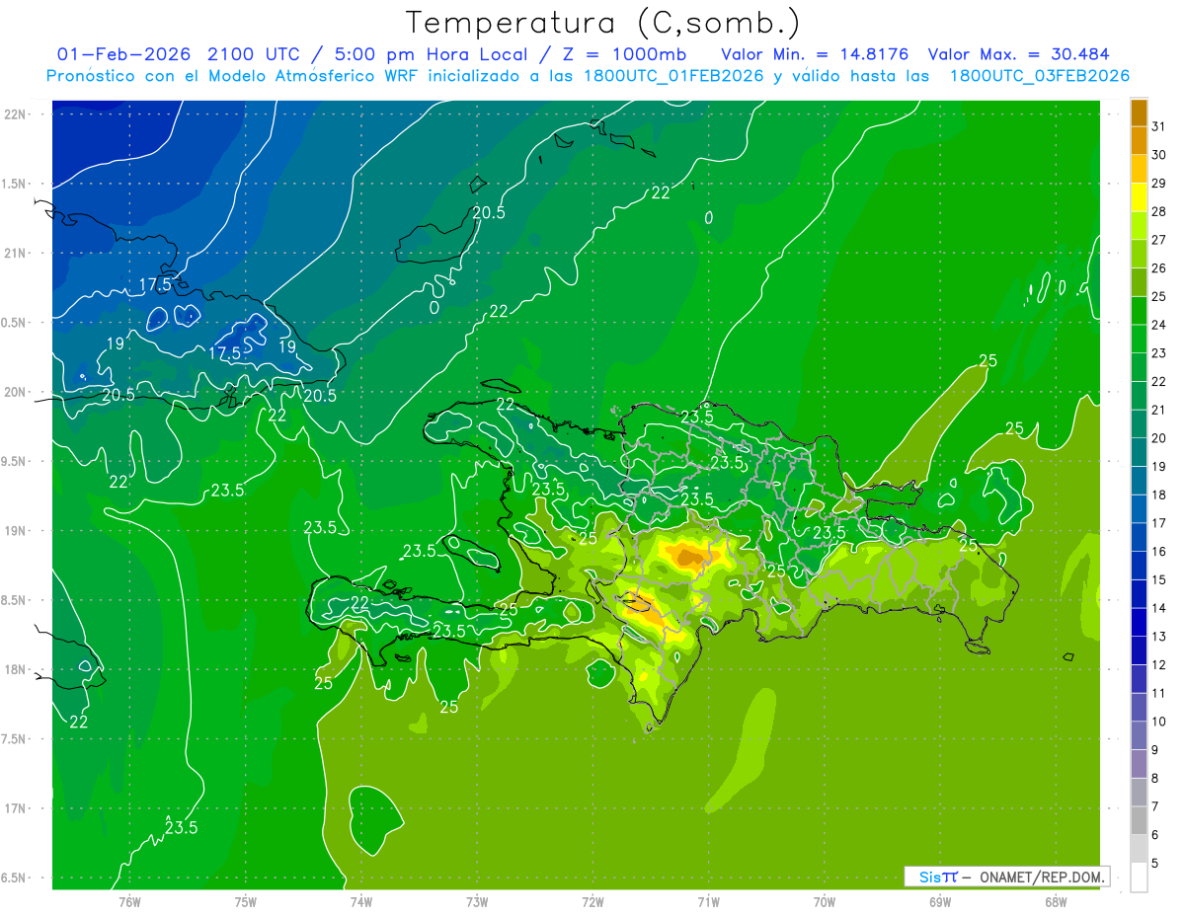Click the gray swatch between 6 and 7
The image size is (1185, 915).
coord(1139,820)
